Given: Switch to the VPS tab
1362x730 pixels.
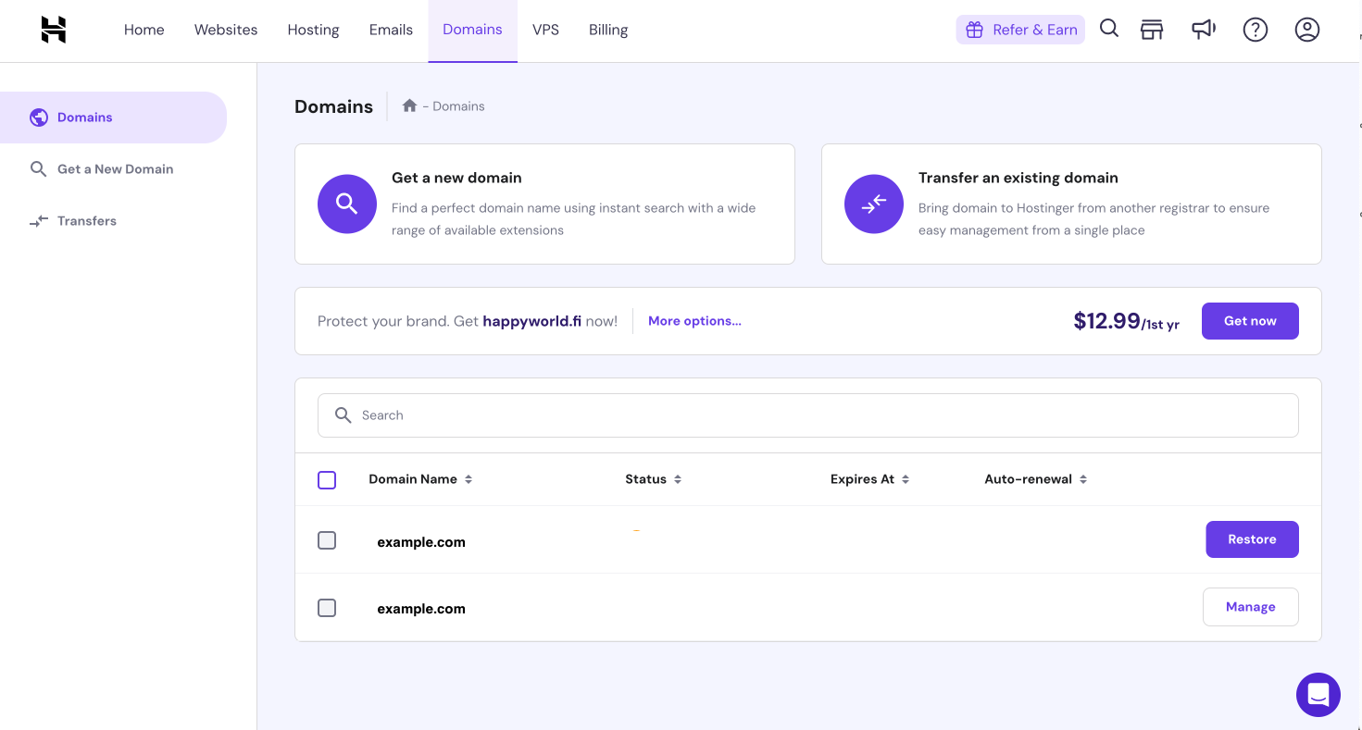Looking at the screenshot, I should 545,29.
